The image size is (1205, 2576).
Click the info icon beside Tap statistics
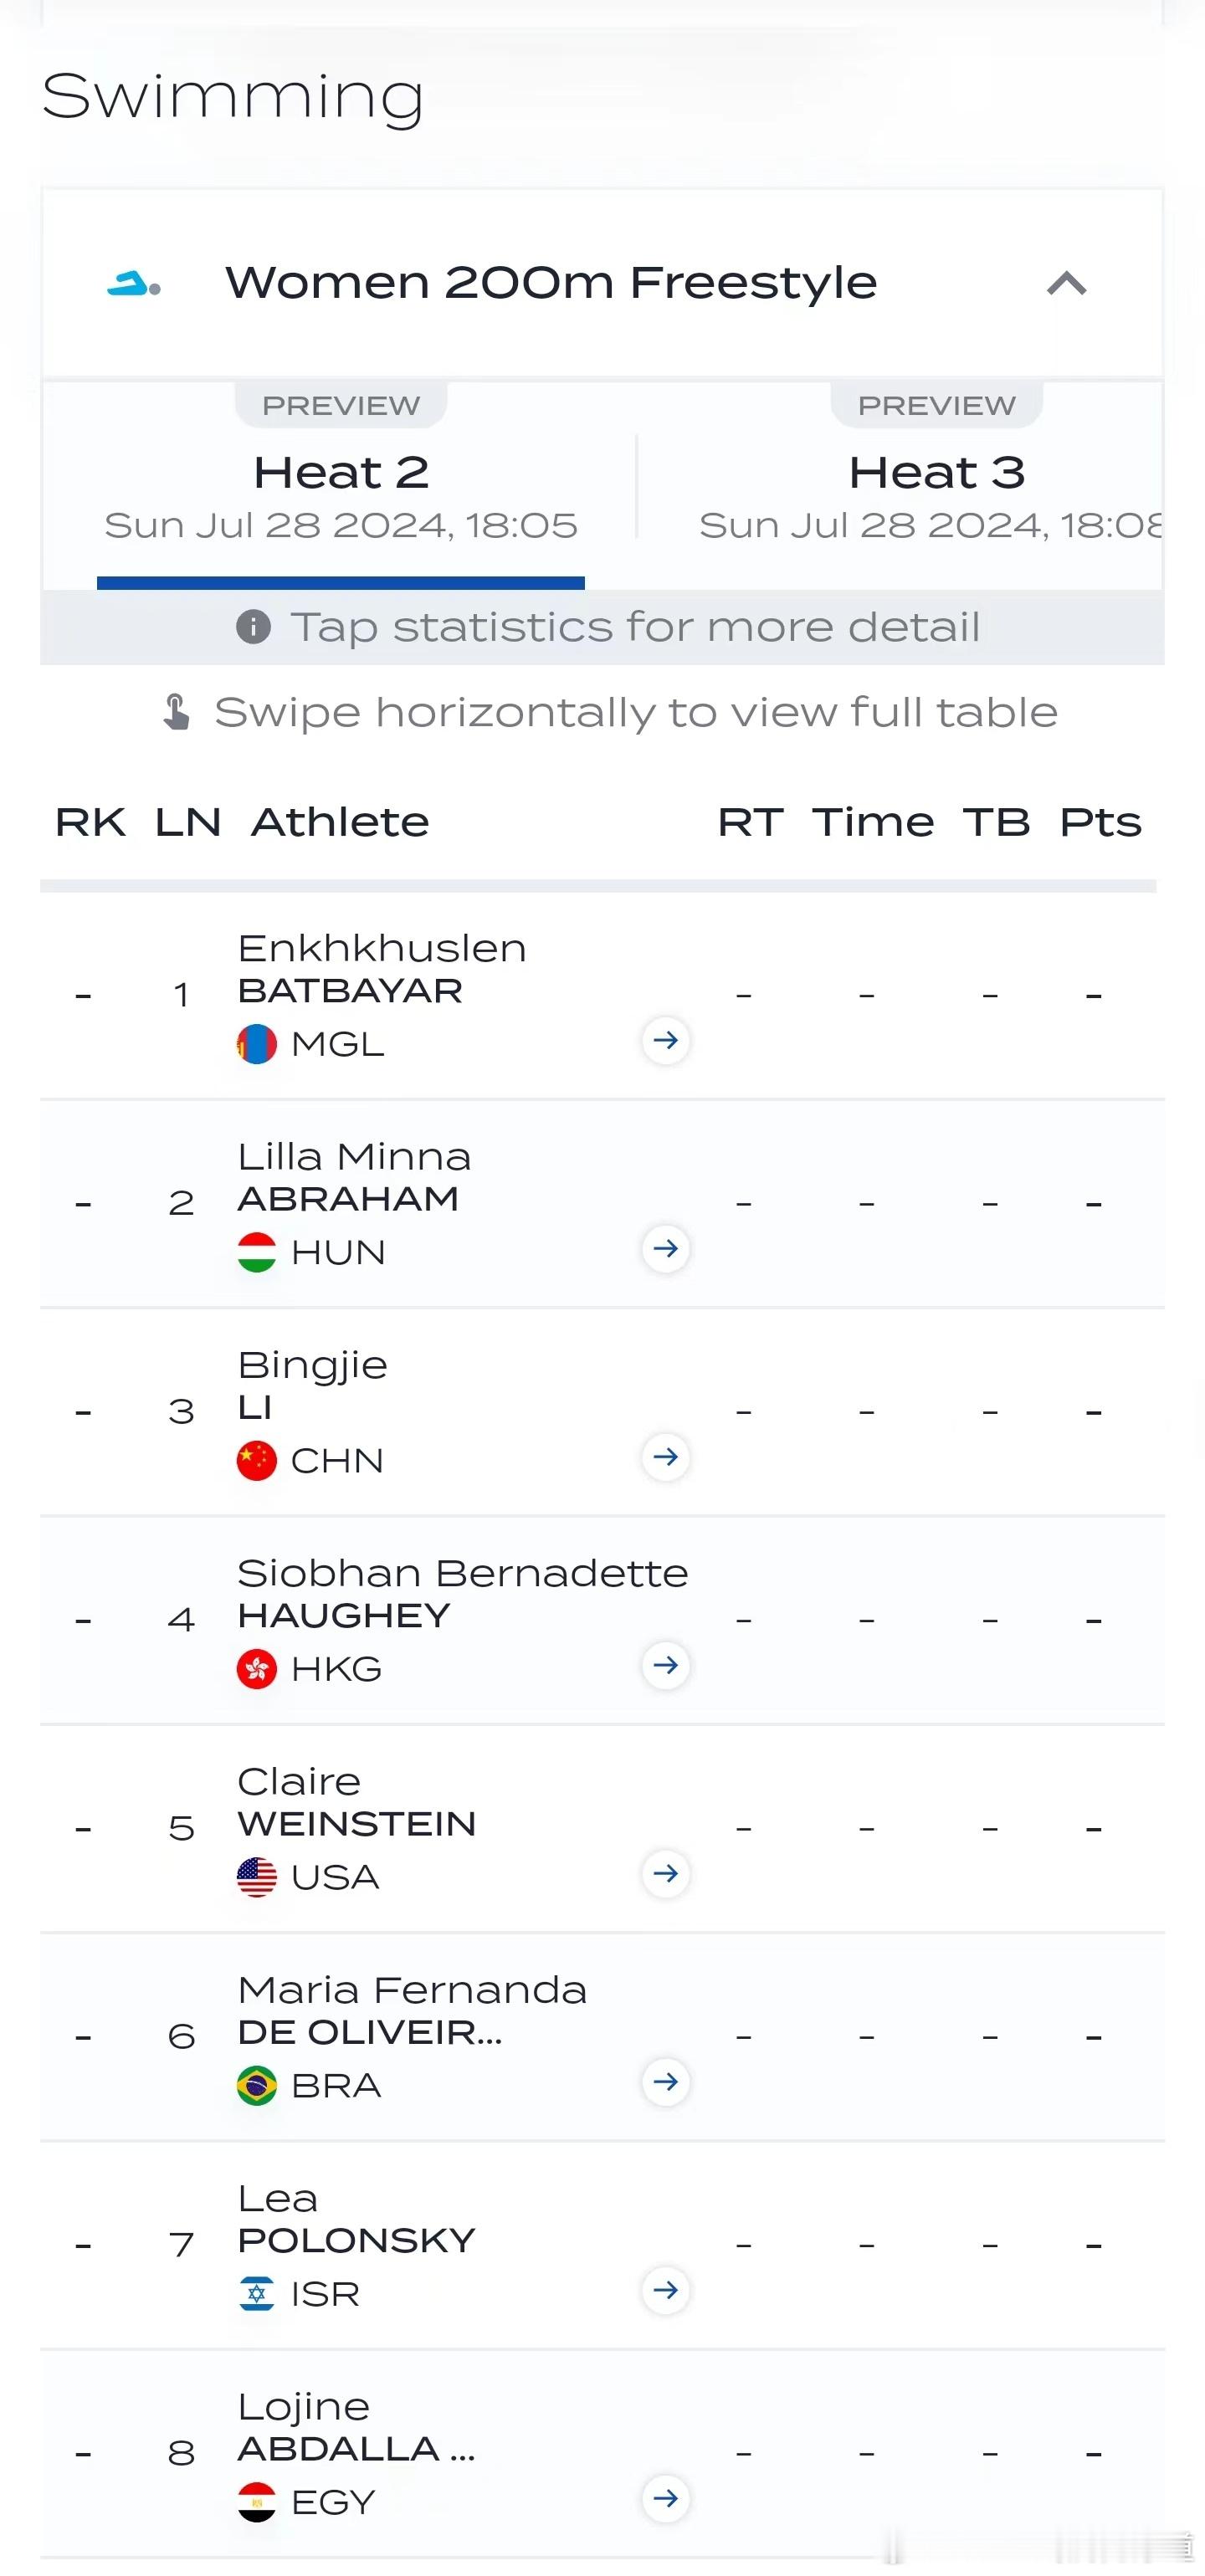tap(253, 627)
